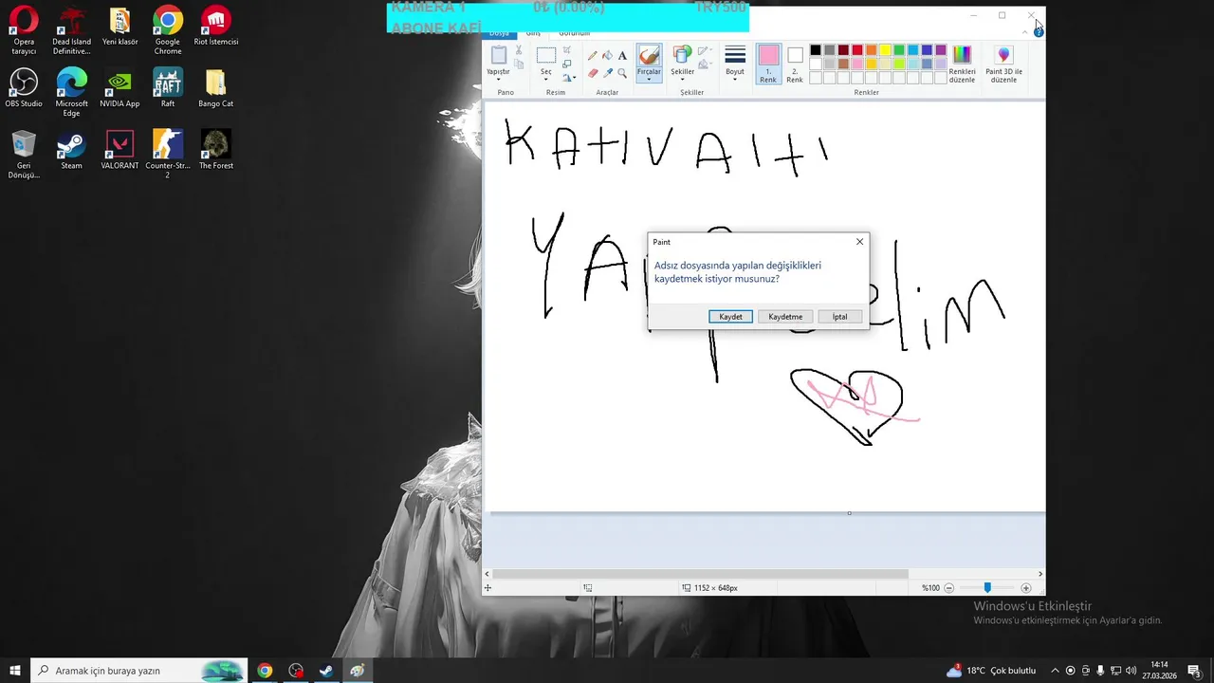
Task: Open Counter-Strike 2 desktop shortcut
Action: point(168,154)
